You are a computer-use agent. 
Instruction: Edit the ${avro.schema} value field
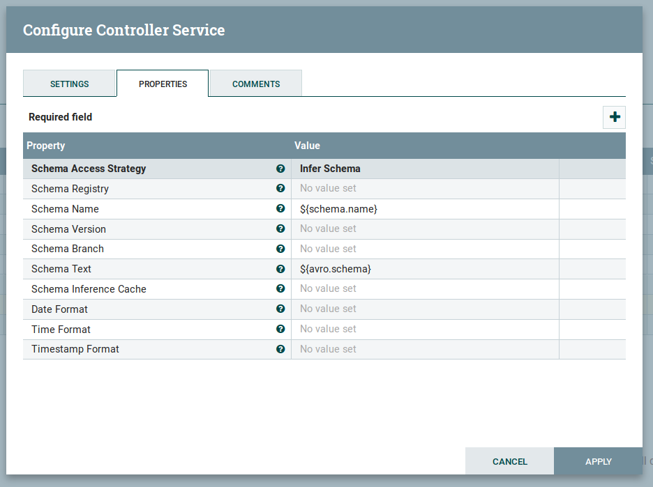tap(424, 269)
